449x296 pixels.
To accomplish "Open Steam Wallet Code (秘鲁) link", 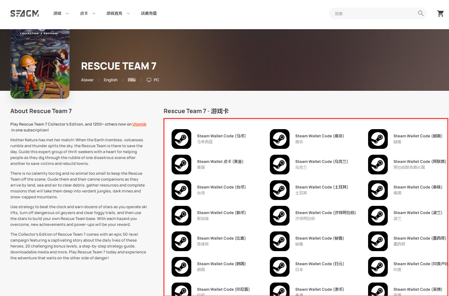I will coord(320,238).
